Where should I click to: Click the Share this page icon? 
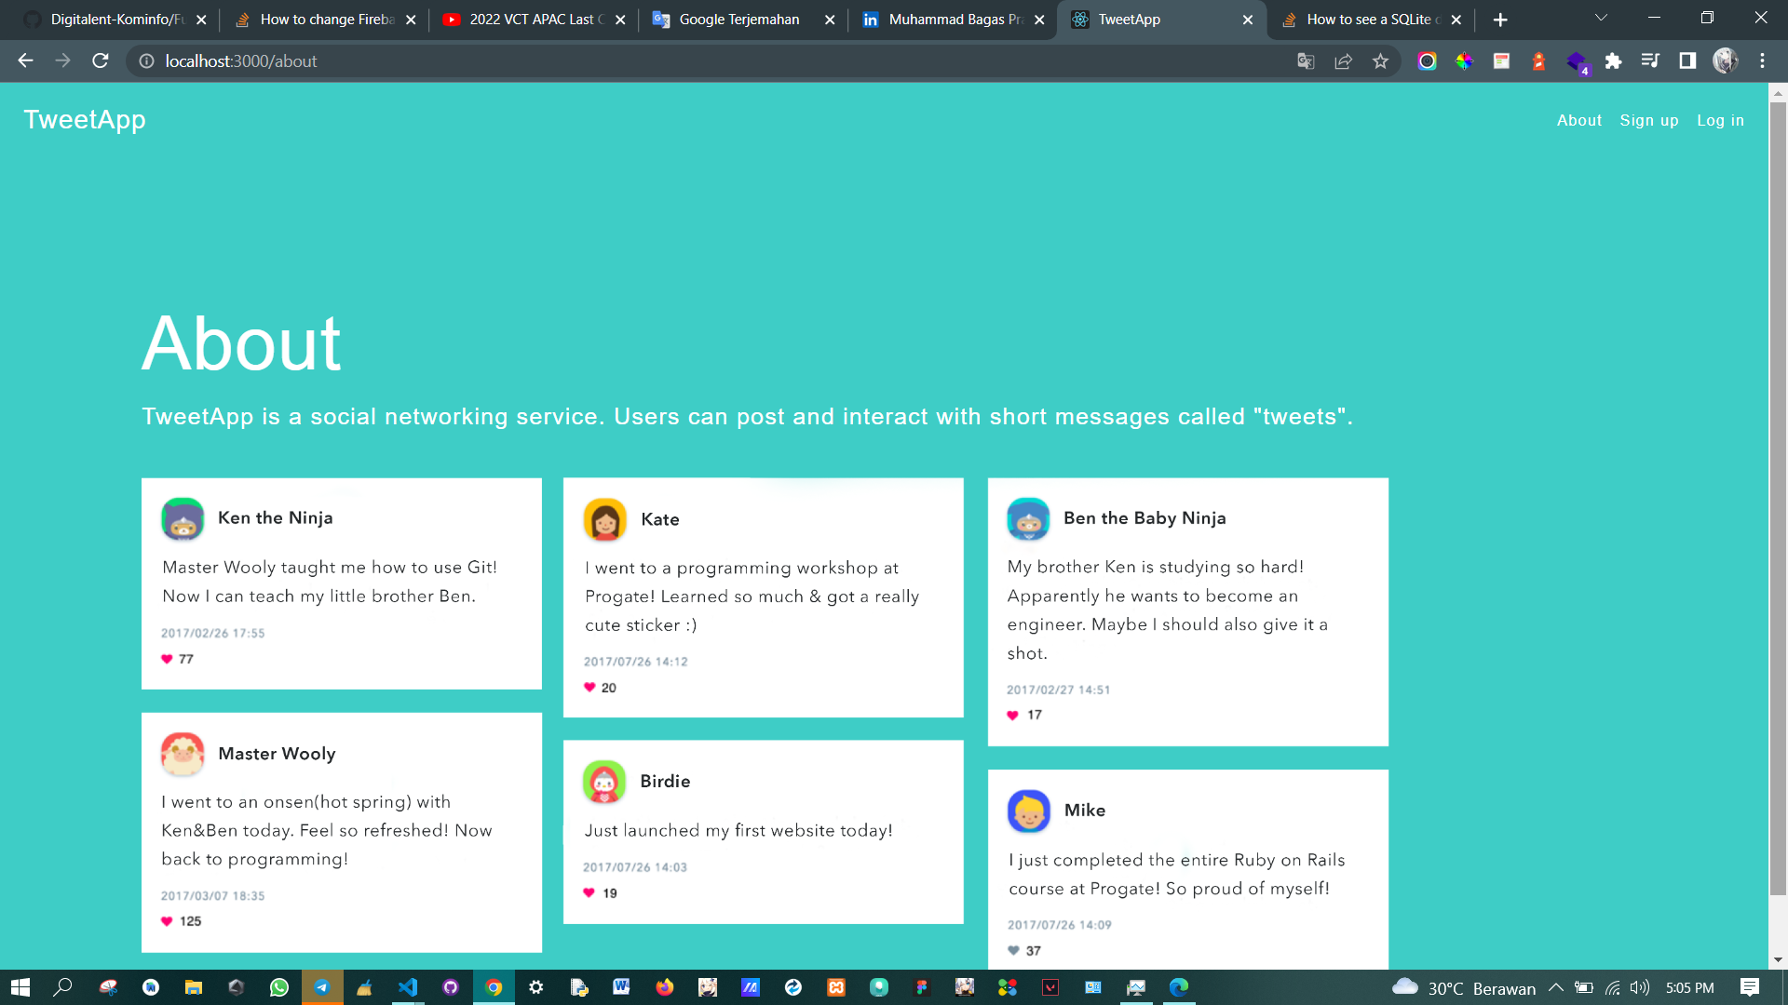point(1343,61)
